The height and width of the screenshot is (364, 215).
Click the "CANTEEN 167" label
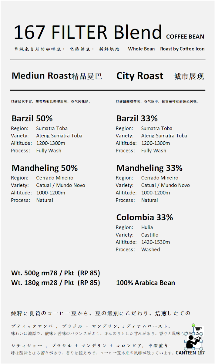[190, 353]
